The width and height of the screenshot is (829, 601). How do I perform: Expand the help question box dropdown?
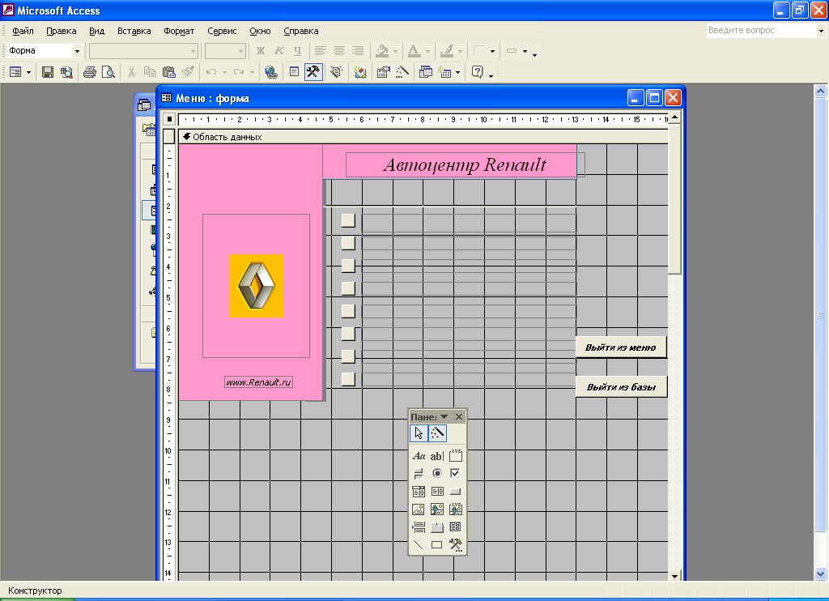(821, 31)
